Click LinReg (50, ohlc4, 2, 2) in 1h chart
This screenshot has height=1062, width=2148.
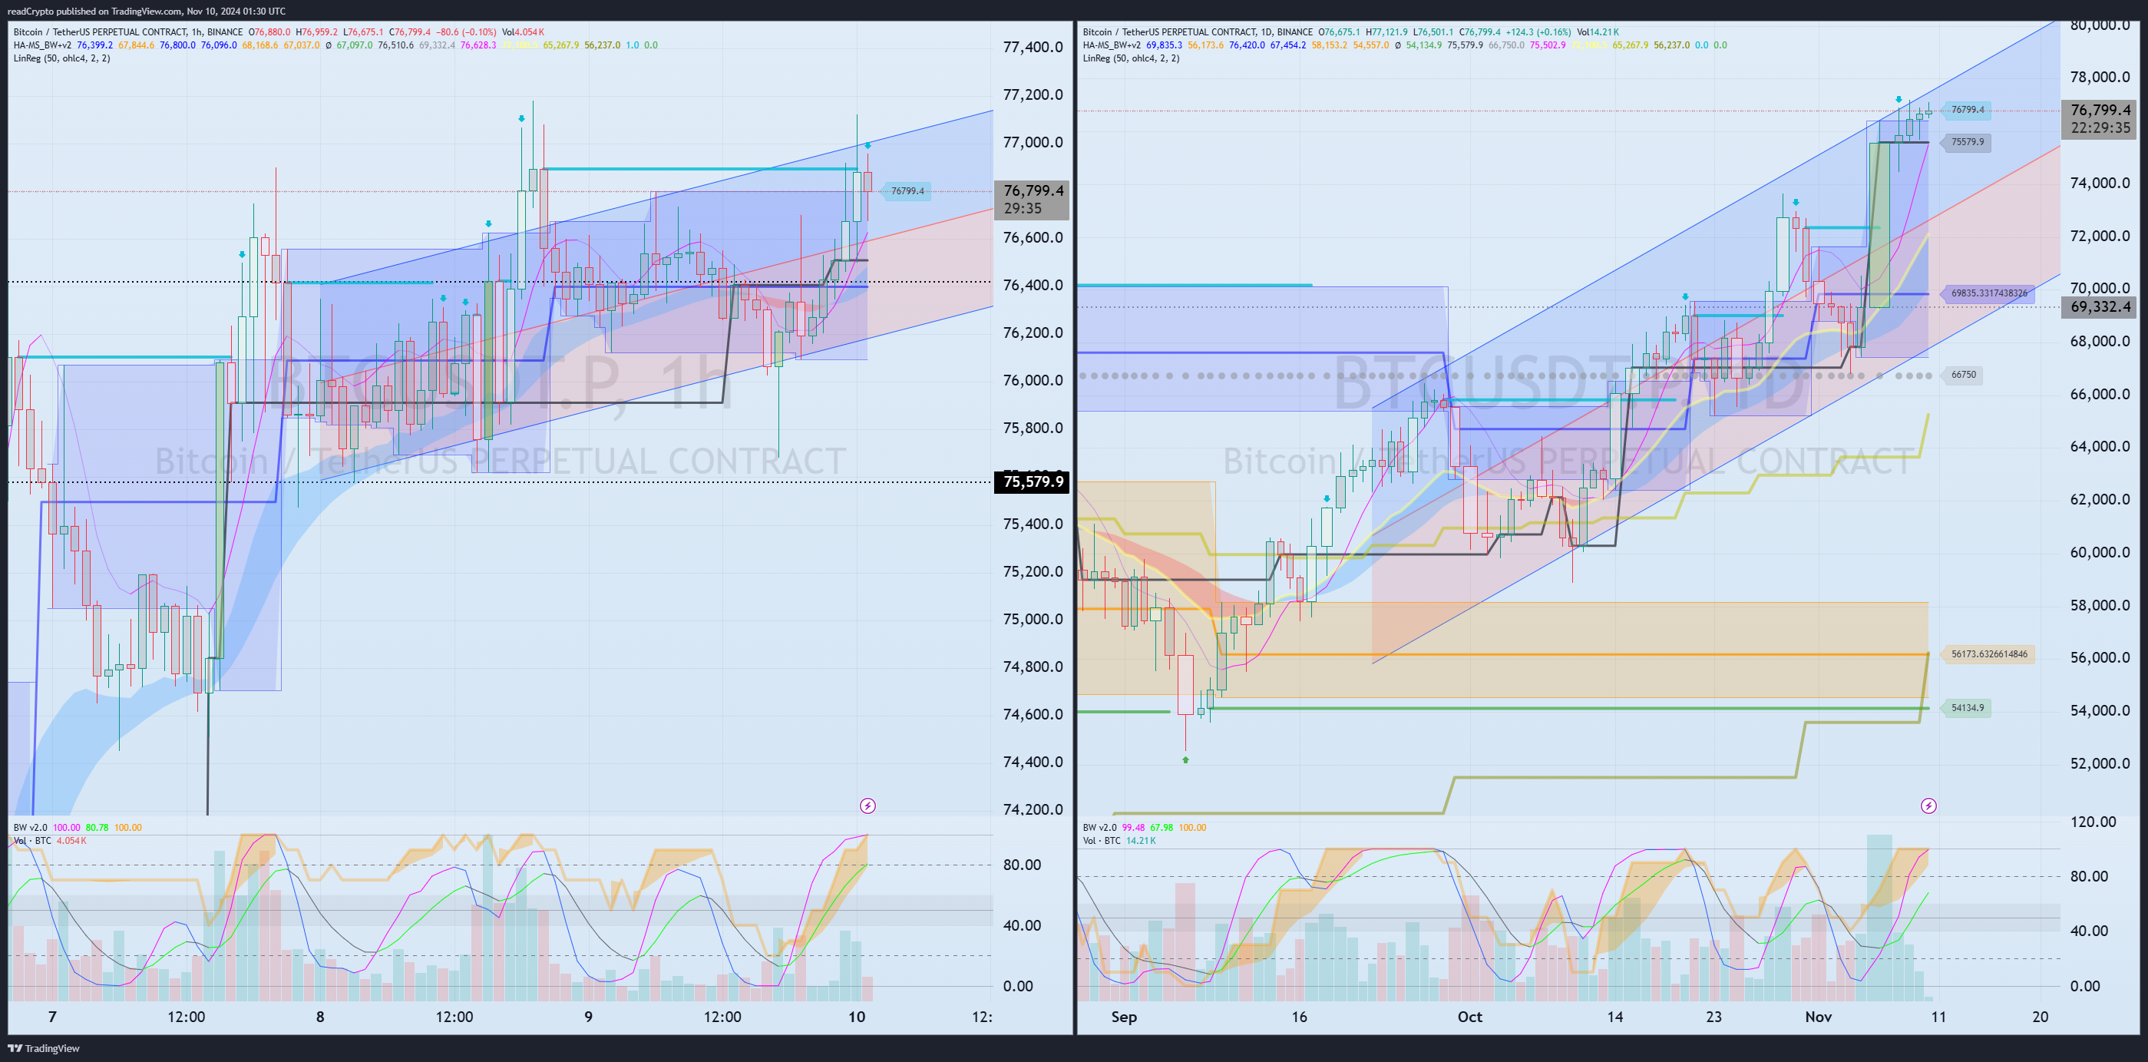[61, 58]
